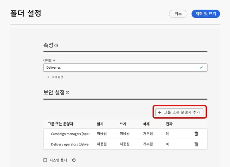This screenshot has height=167, width=230.
Task: Click the 취소 cancel button
Action: [178, 14]
